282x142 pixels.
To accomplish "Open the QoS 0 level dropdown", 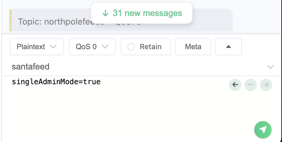I will (92, 47).
